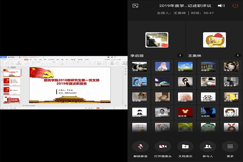The height and width of the screenshot is (162, 243).
Task: Start slideshow with the orange play icon
Action: 98,108
